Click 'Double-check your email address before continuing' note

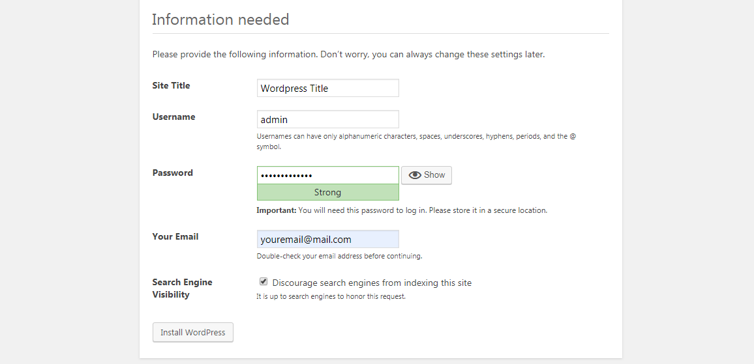339,256
